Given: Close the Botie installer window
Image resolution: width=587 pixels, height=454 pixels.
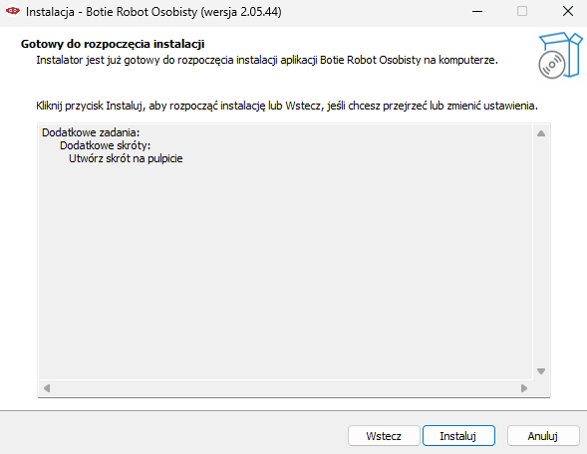Looking at the screenshot, I should (568, 12).
